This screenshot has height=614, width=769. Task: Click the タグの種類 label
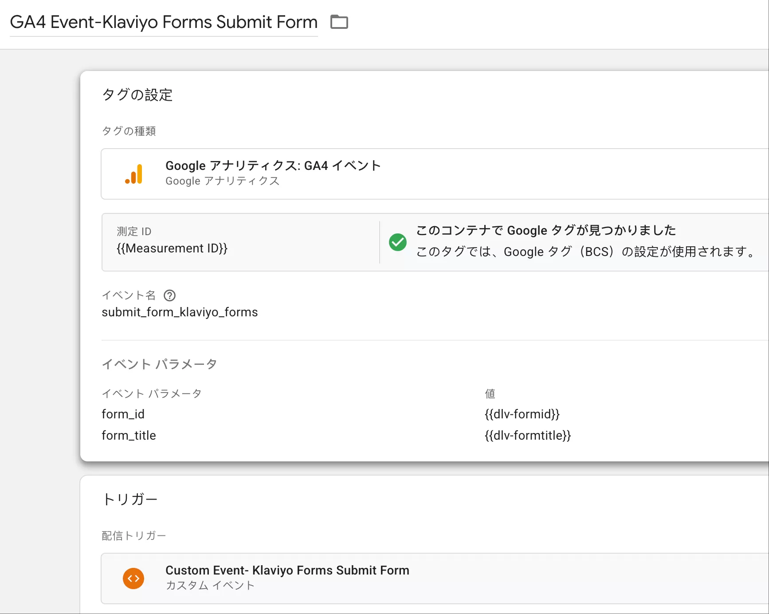(129, 131)
